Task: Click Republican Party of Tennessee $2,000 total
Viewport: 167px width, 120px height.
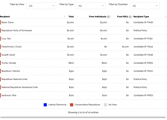Action: (70, 30)
